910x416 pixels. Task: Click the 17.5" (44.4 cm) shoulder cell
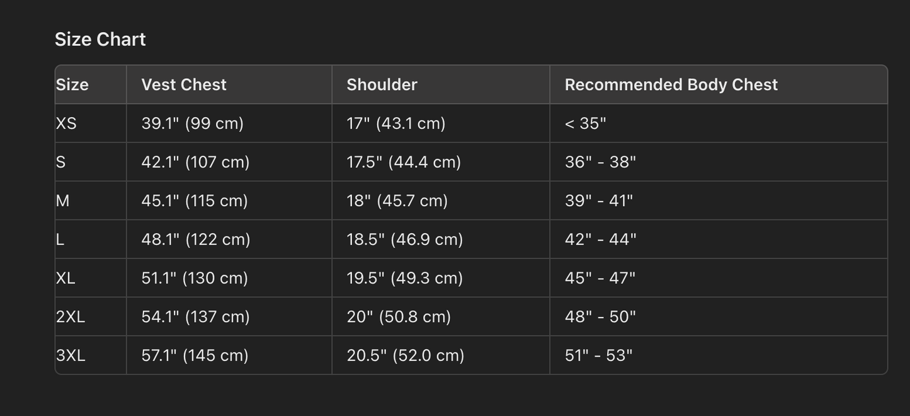[x=404, y=162]
